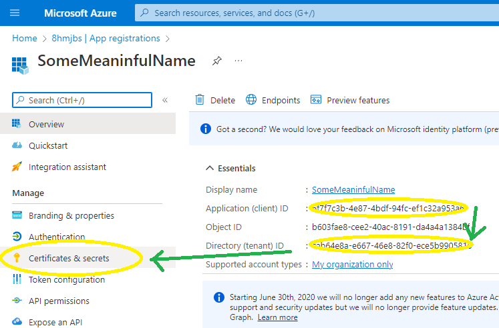The image size is (499, 328).
Task: Open the more options ellipsis next to the title
Action: (x=238, y=60)
